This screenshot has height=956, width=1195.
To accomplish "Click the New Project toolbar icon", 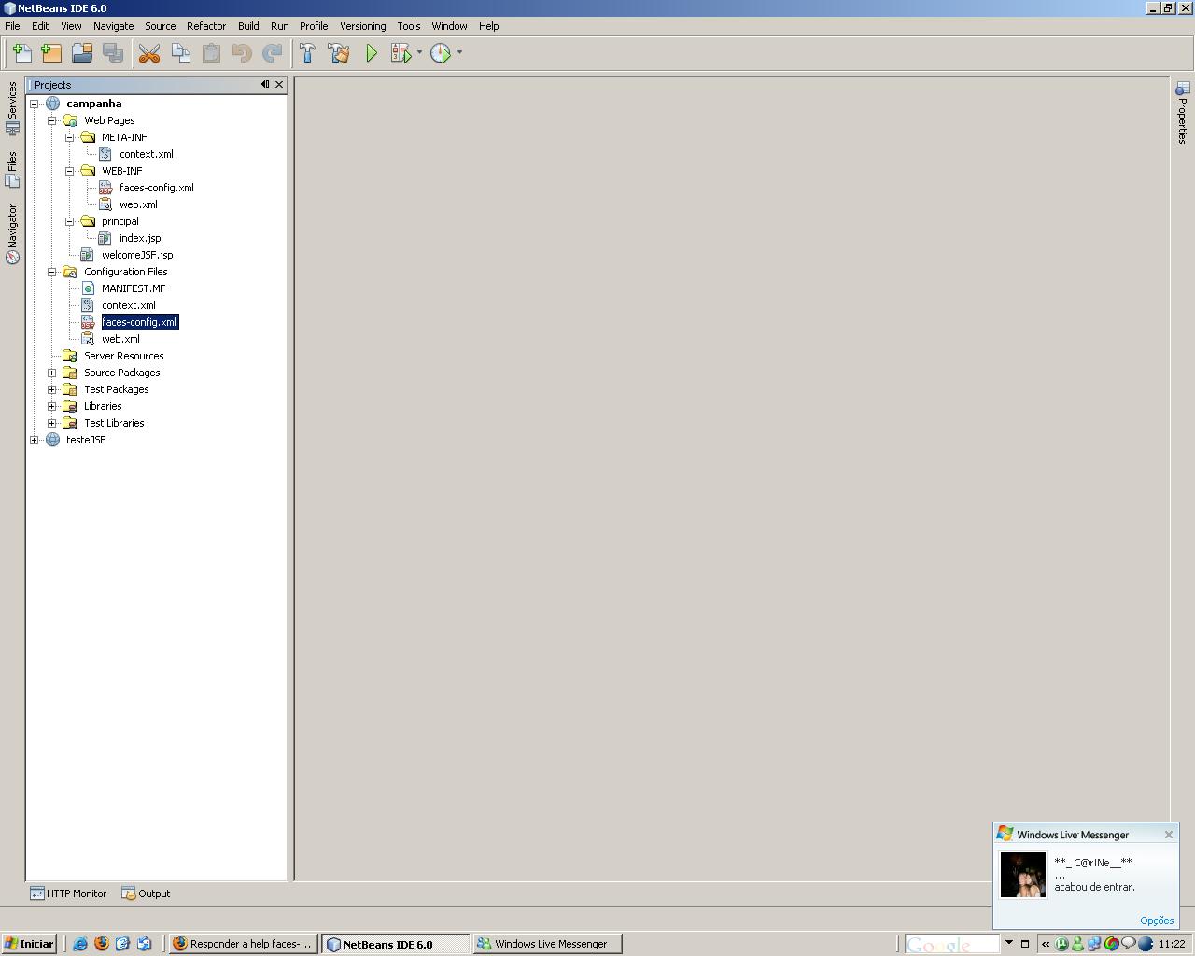I will (x=51, y=53).
